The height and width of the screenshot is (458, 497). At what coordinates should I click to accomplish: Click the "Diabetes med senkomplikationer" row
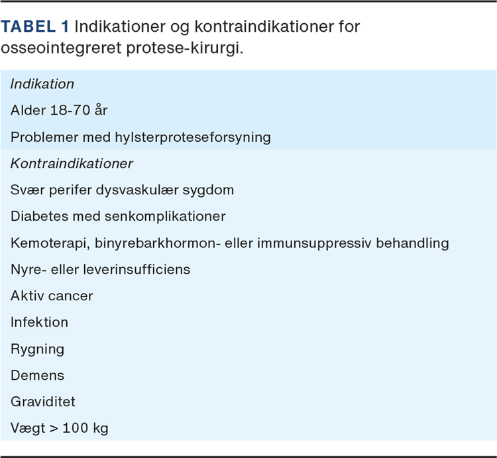[x=118, y=217]
